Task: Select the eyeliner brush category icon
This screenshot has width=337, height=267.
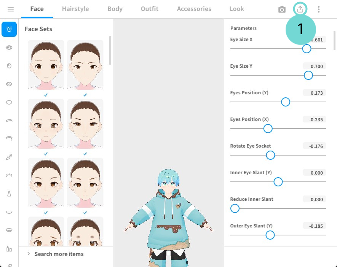Action: pyautogui.click(x=9, y=157)
